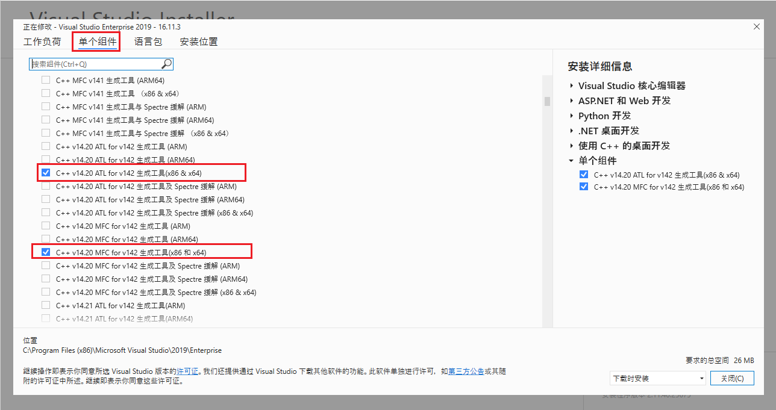
Task: Open the 下载时安装 dropdown
Action: (657, 379)
